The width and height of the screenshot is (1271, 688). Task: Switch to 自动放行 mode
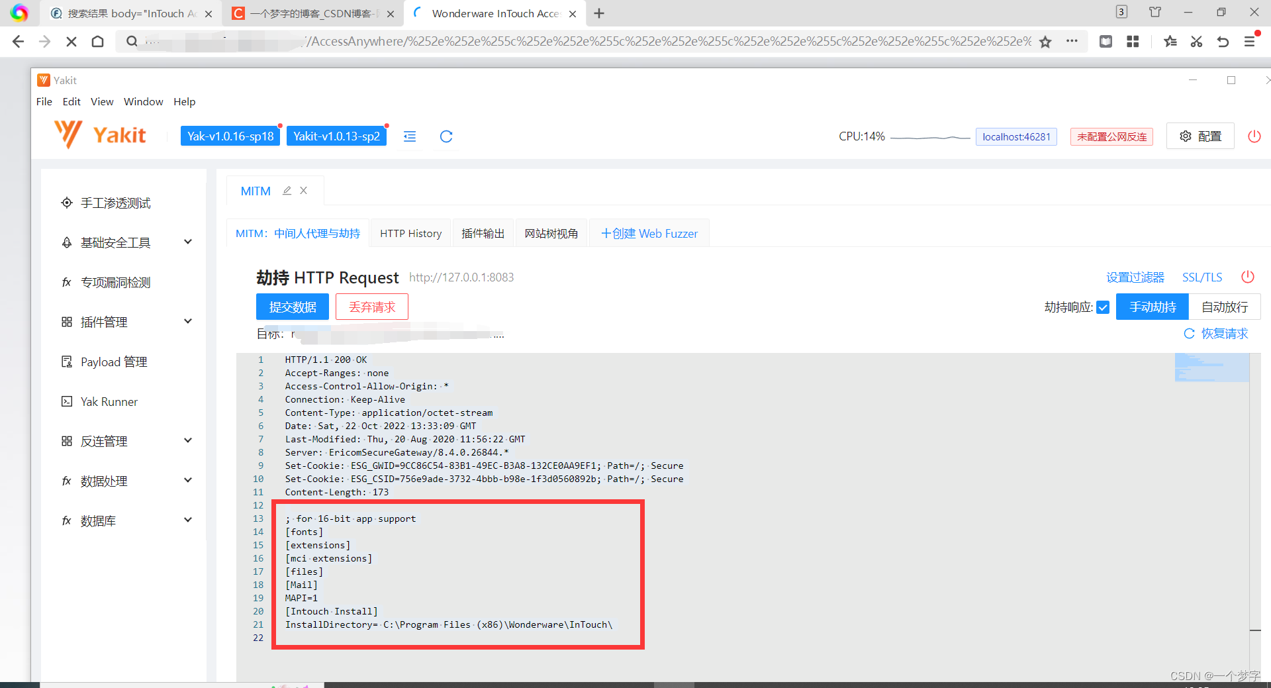point(1224,307)
